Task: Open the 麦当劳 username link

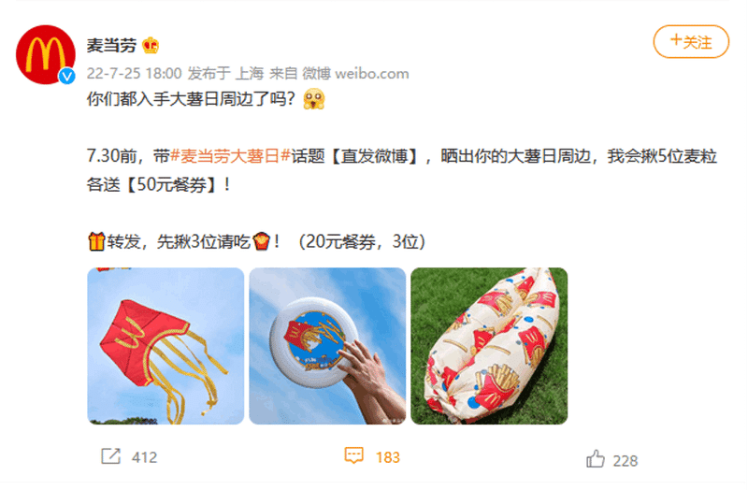Action: [111, 45]
